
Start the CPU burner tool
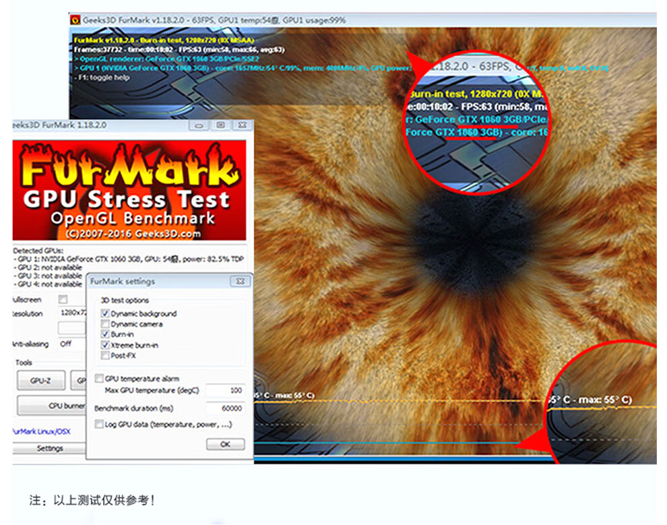[x=51, y=406]
